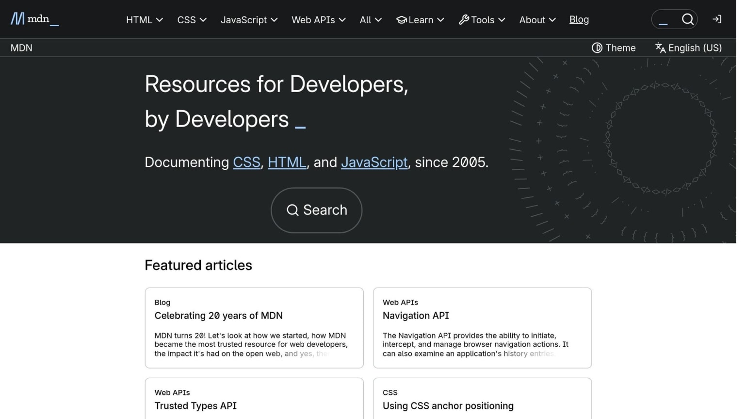Image resolution: width=745 pixels, height=419 pixels.
Task: Click the Featured articles heading
Action: [x=198, y=265]
